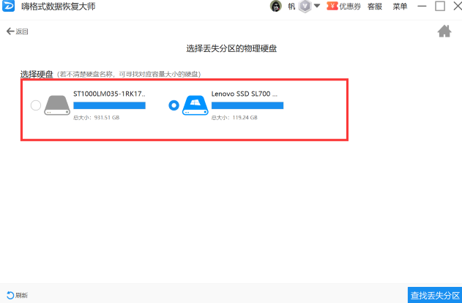Click the 查找丢失分区 button
Viewport: 462px width, 303px height.
[434, 294]
